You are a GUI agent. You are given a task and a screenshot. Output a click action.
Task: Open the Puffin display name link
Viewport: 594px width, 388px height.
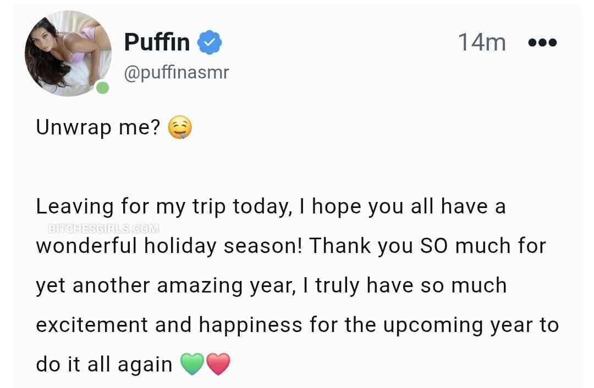point(157,42)
